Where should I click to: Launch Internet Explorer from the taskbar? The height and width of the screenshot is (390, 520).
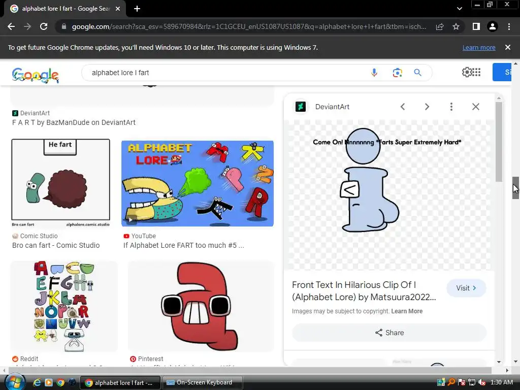tap(37, 382)
